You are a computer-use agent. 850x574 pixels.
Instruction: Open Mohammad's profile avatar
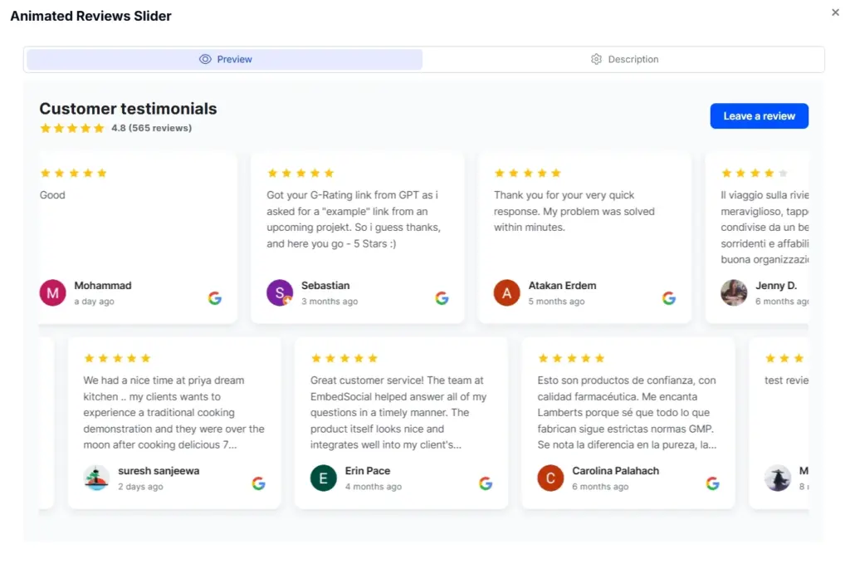pos(51,292)
